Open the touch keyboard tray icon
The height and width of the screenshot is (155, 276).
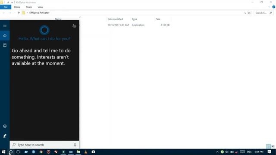(242, 152)
